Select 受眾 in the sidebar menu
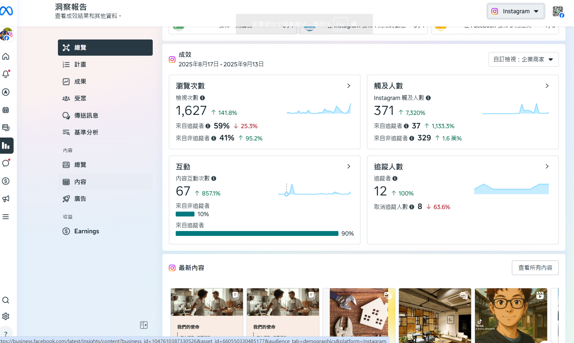Viewport: 574px width, 343px height. point(80,98)
